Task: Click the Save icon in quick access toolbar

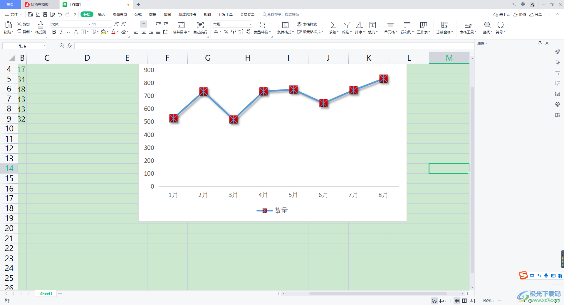Action: pyautogui.click(x=30, y=14)
